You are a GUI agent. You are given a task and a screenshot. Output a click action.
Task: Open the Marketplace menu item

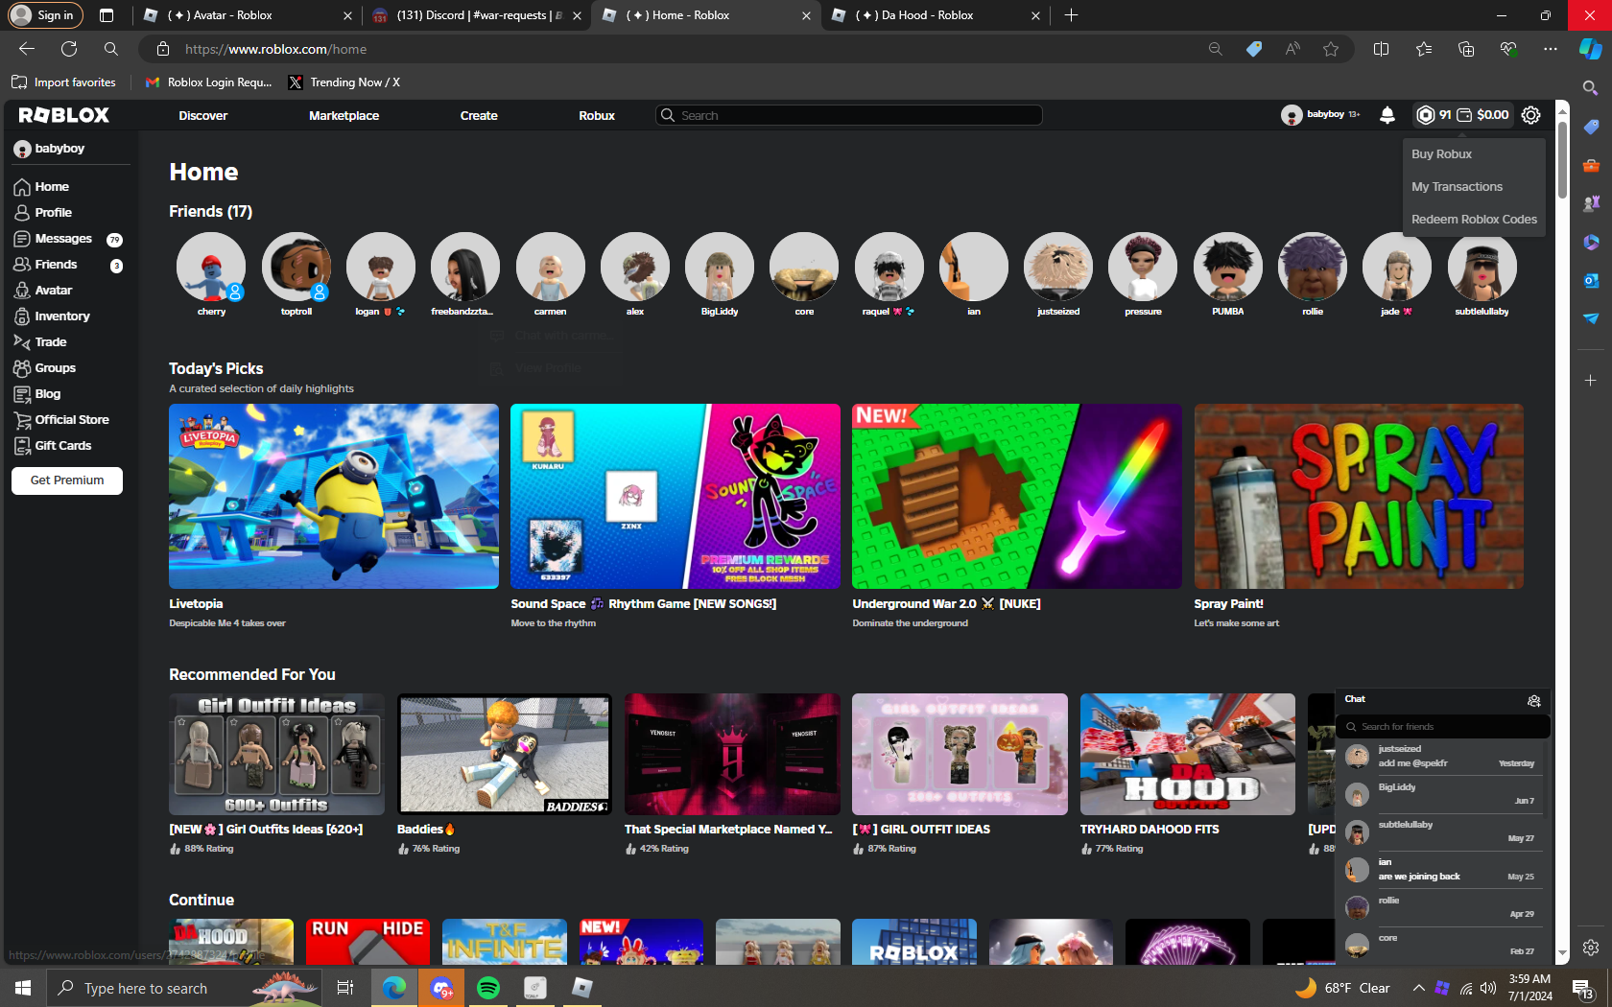(344, 115)
